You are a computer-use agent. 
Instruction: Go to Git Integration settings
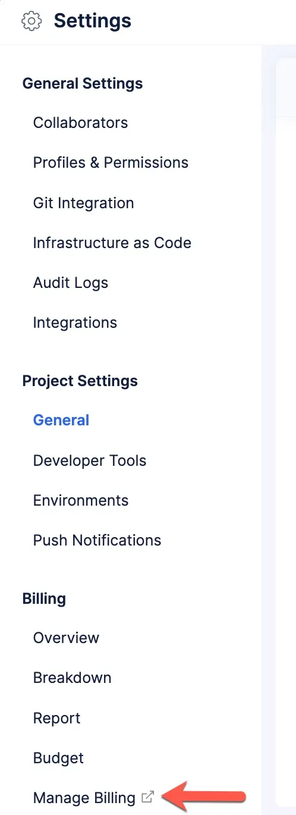pos(83,203)
